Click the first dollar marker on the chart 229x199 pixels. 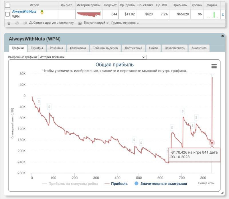pos(39,101)
